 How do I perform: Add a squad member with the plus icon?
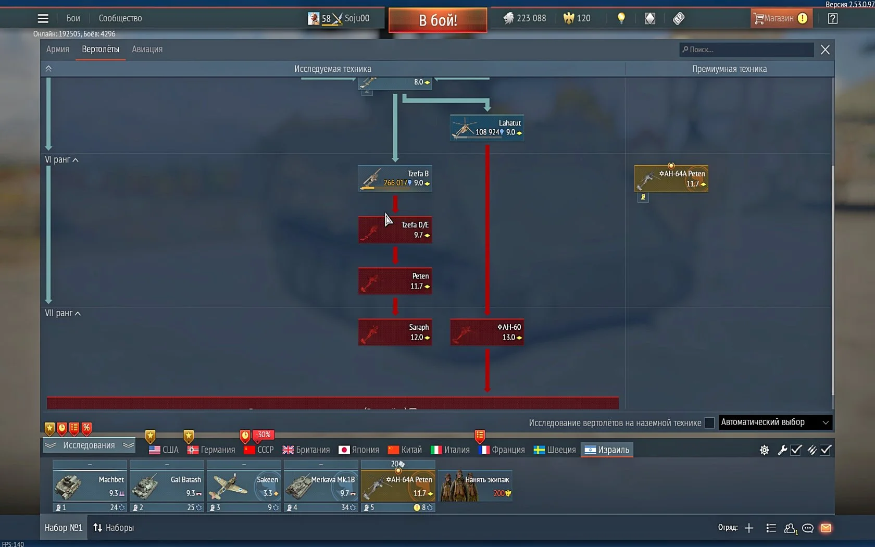pyautogui.click(x=749, y=528)
